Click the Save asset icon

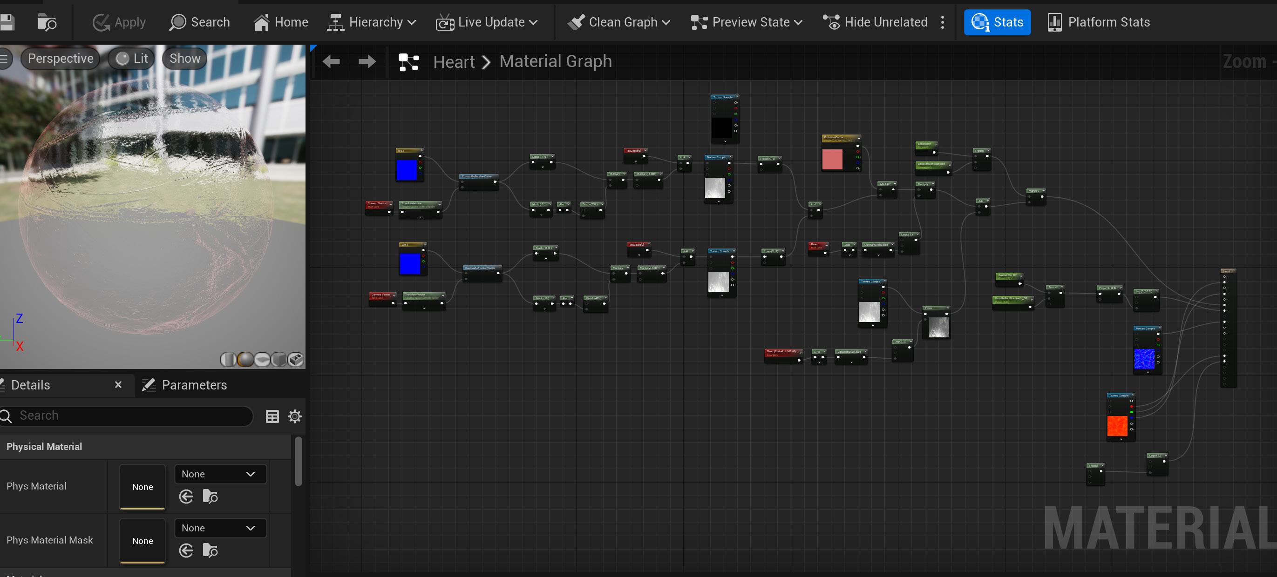coord(7,22)
